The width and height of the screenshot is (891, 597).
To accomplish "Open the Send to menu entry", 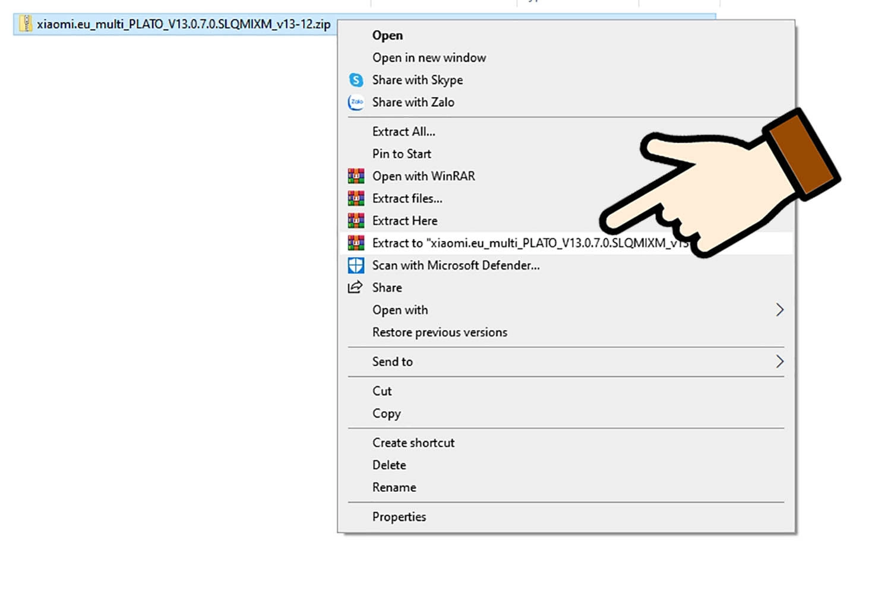I will tap(567, 361).
